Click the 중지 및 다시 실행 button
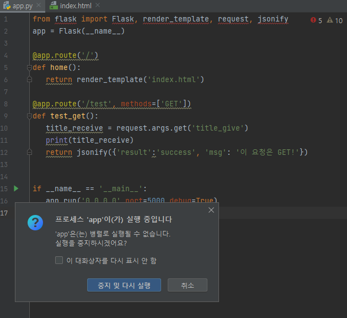The height and width of the screenshot is (318, 347). 124,285
